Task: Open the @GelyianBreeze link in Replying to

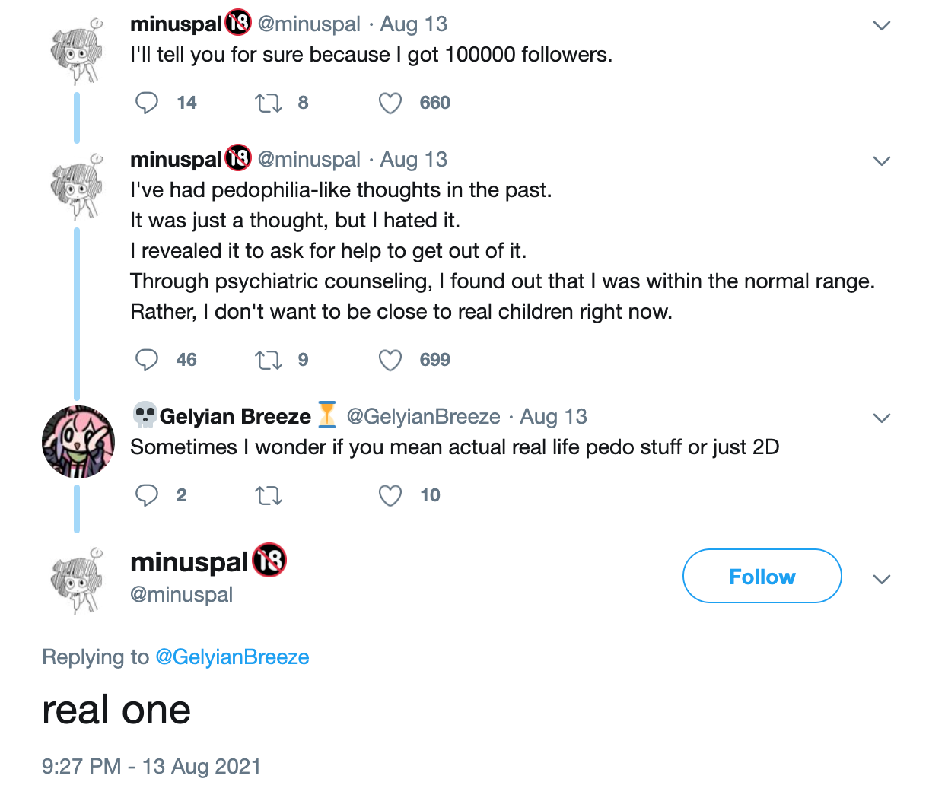Action: [232, 657]
